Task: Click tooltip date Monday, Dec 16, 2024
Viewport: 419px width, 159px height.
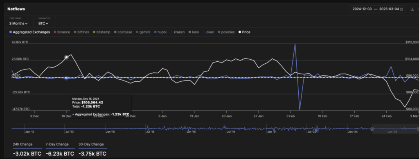Action: [86, 99]
